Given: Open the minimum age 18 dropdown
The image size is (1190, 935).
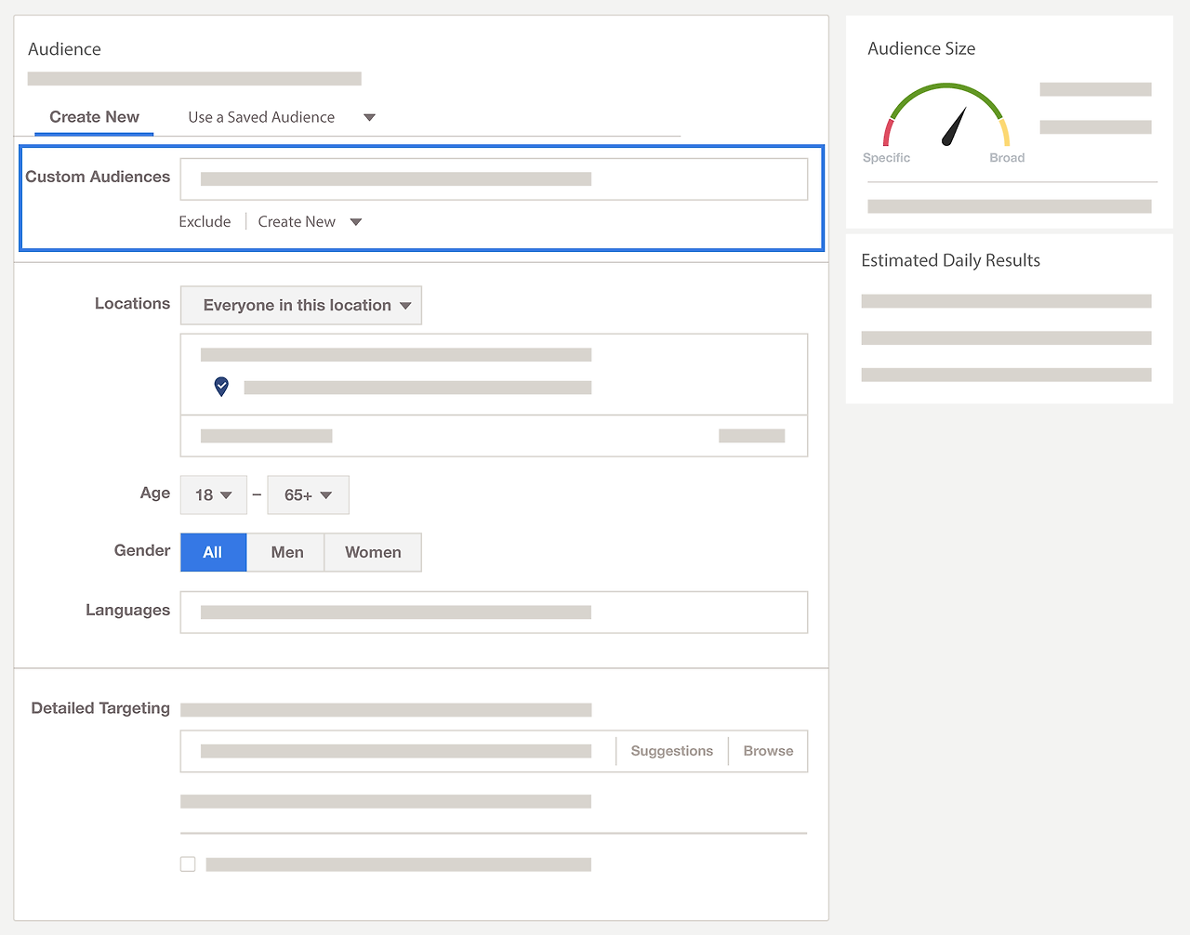Looking at the screenshot, I should pyautogui.click(x=214, y=495).
